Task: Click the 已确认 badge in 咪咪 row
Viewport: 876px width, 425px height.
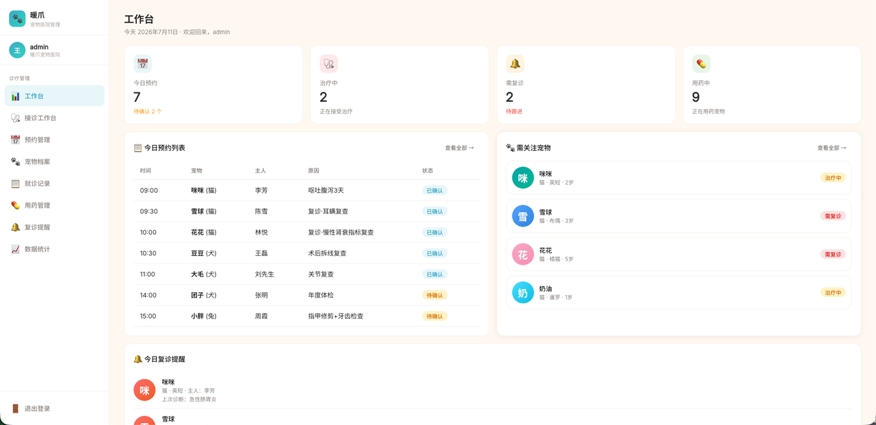Action: pyautogui.click(x=435, y=190)
